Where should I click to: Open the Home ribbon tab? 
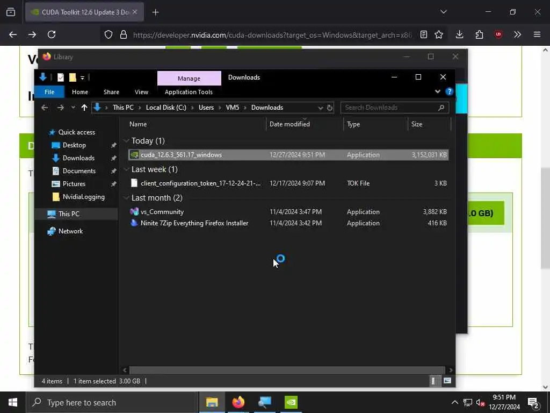[x=80, y=91]
